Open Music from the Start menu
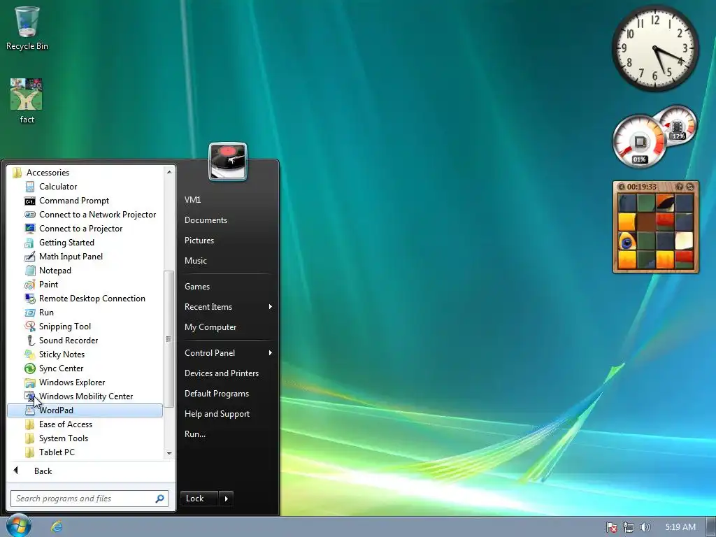 coord(196,261)
